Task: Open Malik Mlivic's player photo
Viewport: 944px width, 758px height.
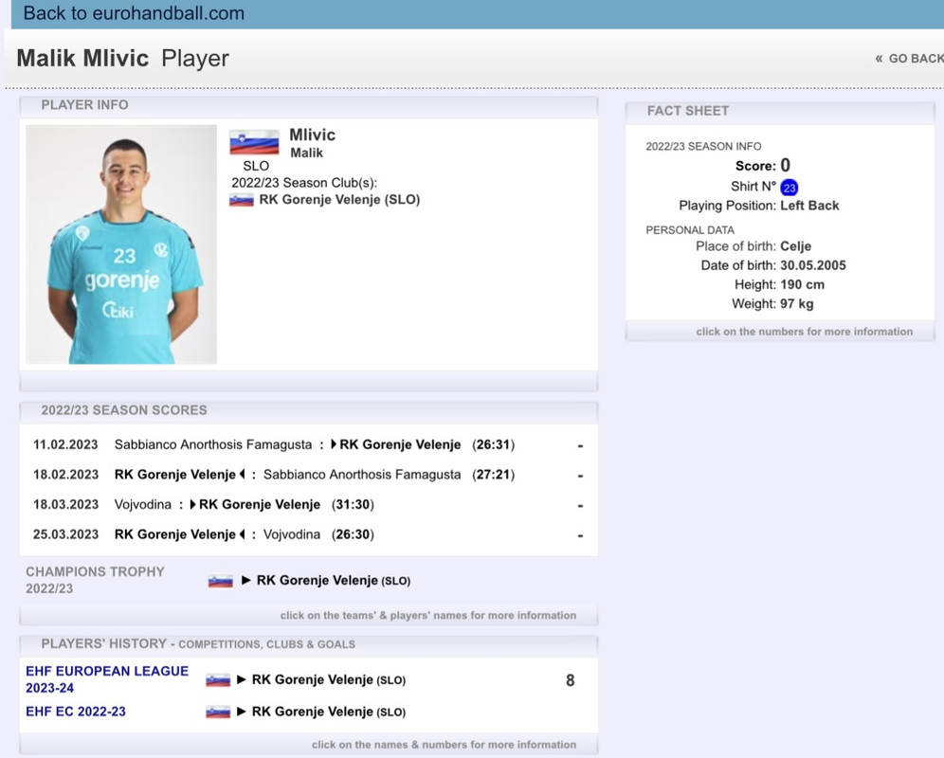Action: [x=121, y=244]
